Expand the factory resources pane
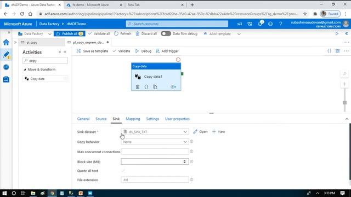This screenshot has height=197, width=351. coord(15,42)
